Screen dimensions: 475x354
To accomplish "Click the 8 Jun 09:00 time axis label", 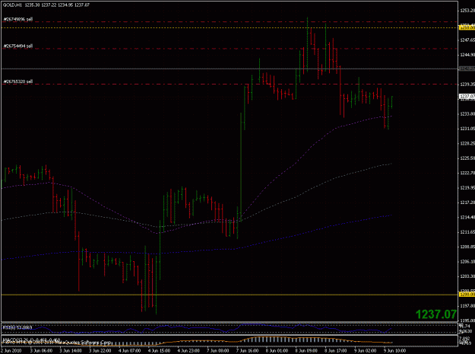I will pyautogui.click(x=307, y=351).
